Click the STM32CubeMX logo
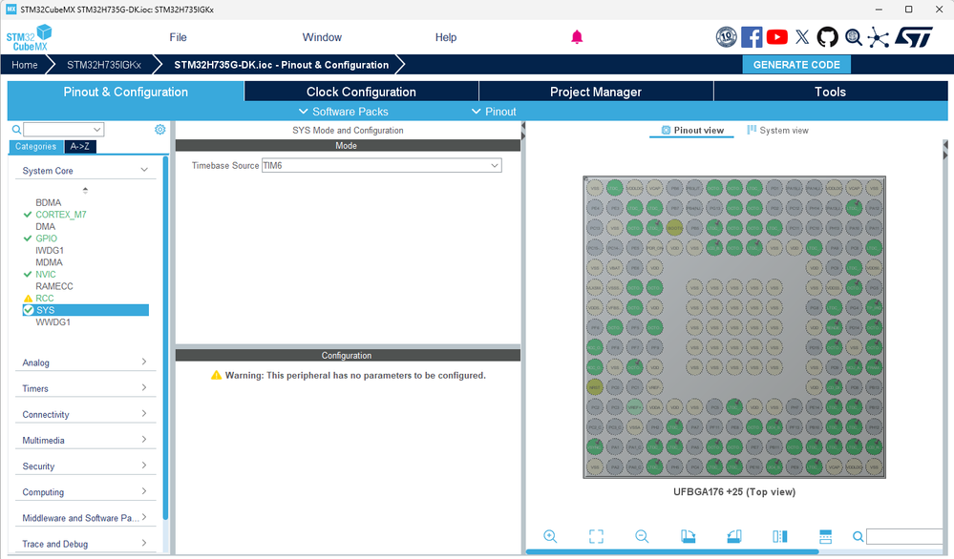 tap(29, 37)
